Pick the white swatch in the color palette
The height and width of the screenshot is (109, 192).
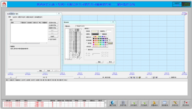click(107, 46)
